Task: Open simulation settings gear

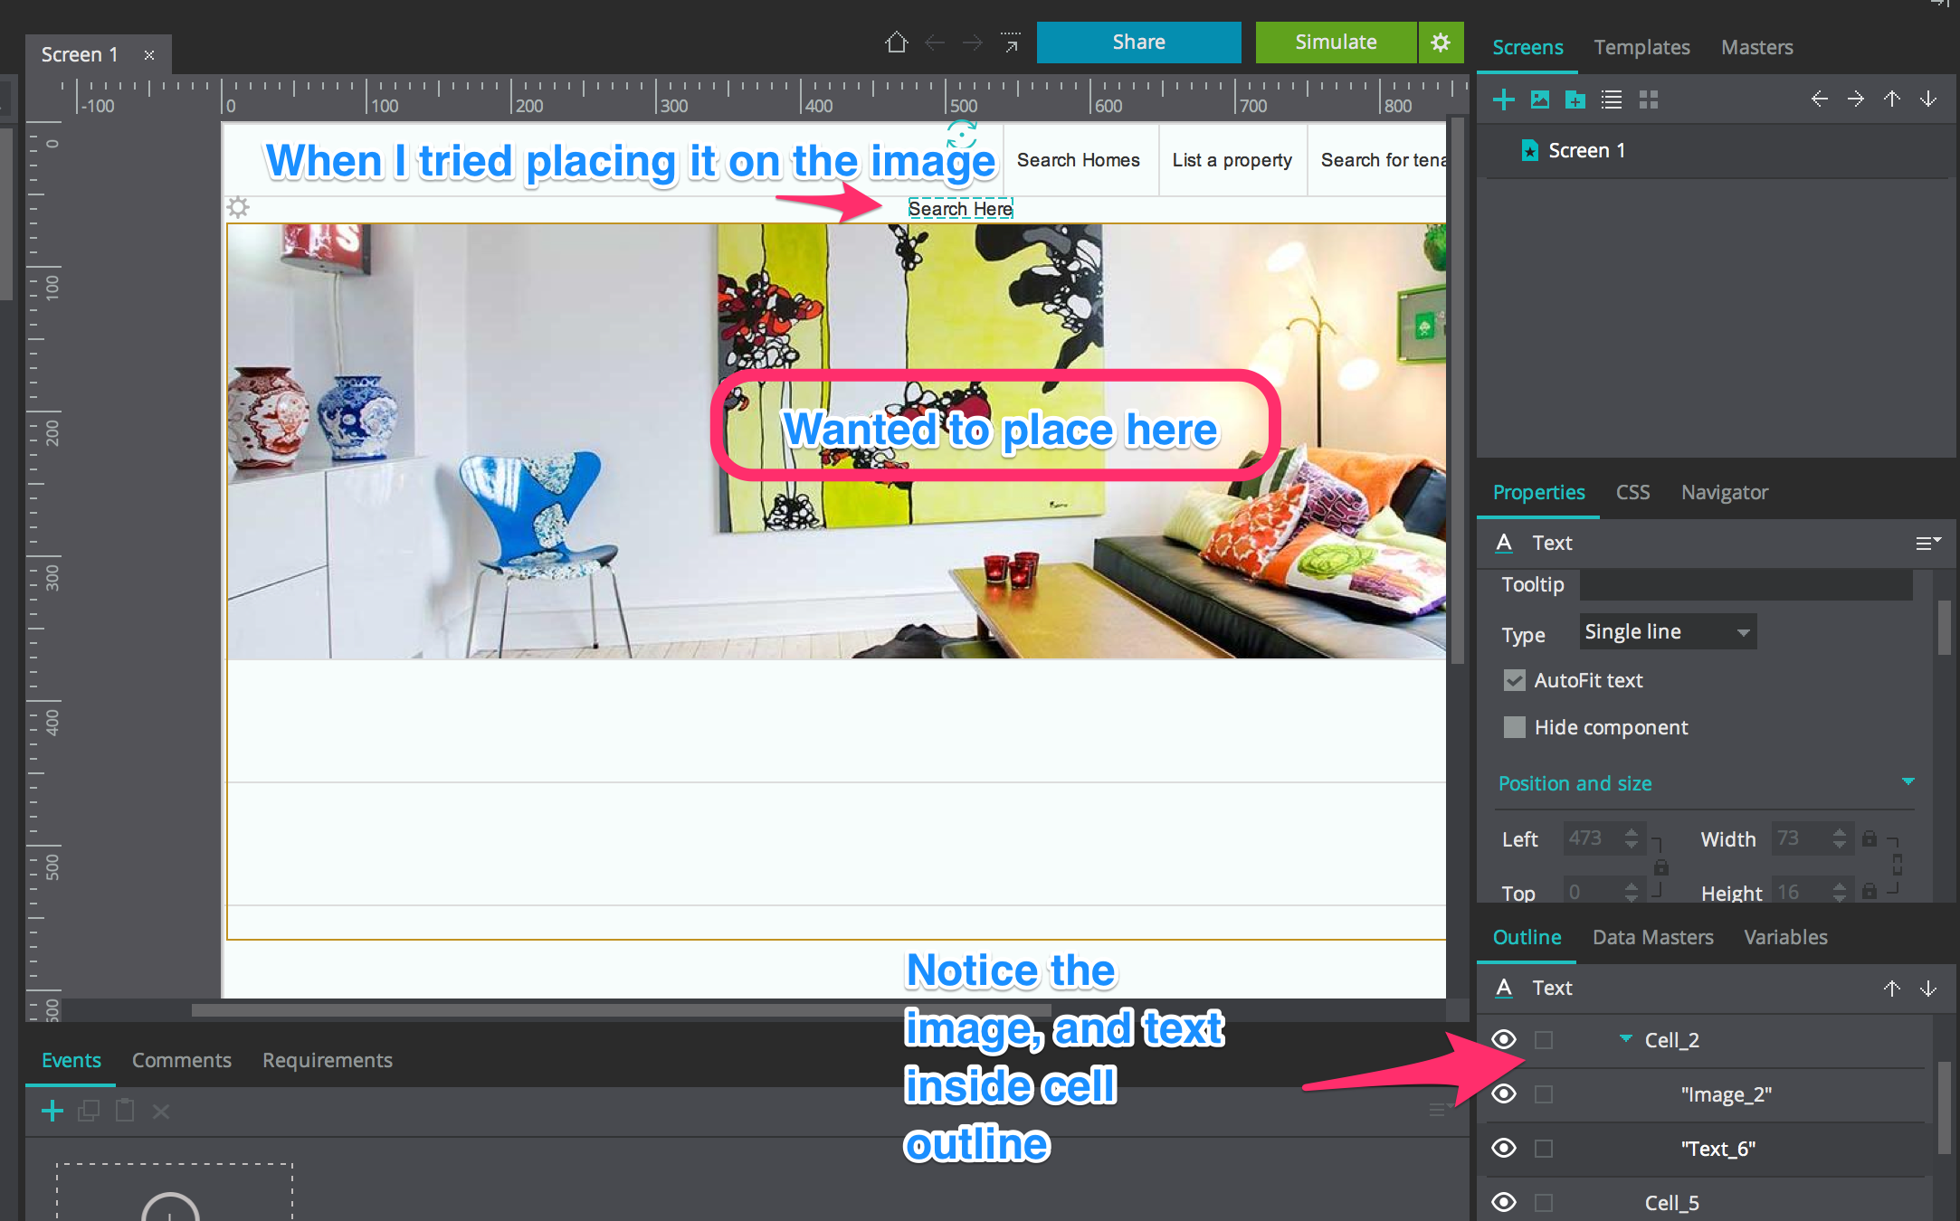Action: [x=1441, y=43]
